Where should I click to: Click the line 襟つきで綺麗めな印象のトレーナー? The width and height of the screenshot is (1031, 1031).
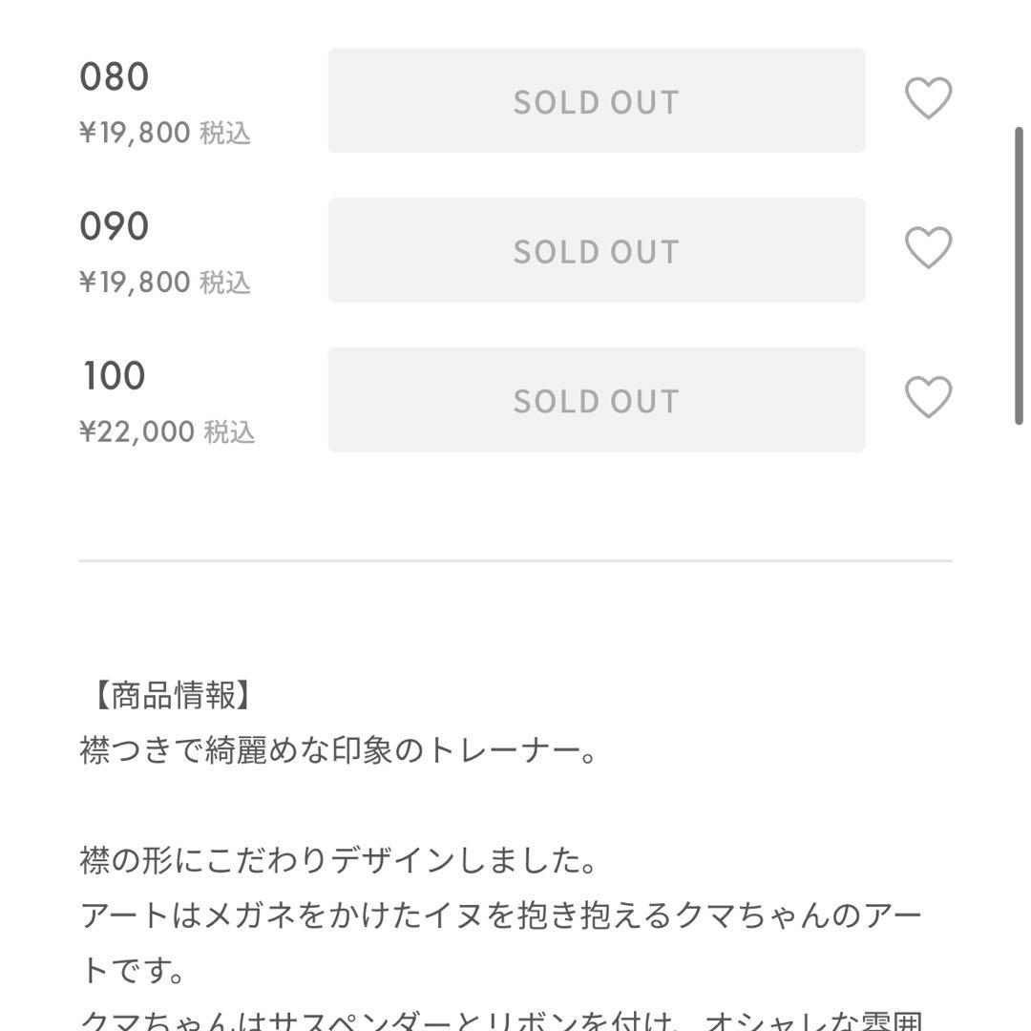tap(339, 751)
